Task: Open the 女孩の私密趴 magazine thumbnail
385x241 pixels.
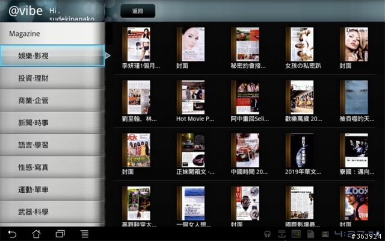Action: coord(300,44)
